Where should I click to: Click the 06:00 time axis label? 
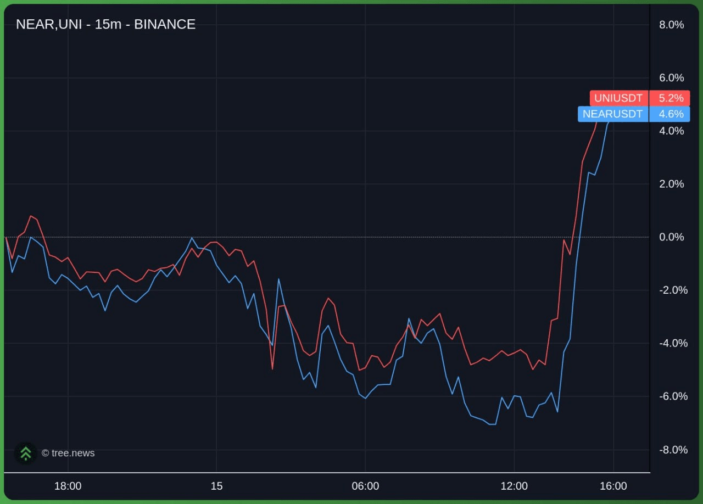coord(365,486)
